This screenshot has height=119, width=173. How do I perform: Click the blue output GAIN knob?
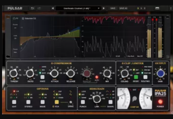click(160, 73)
